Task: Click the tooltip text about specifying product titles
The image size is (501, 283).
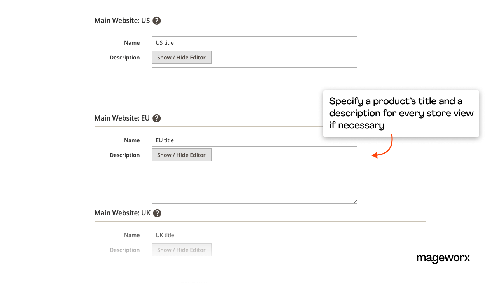Action: 401,113
